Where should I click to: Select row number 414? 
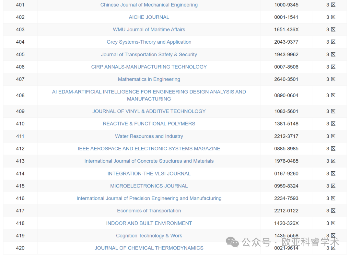[20, 174]
